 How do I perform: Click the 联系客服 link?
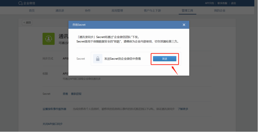(x=222, y=3)
